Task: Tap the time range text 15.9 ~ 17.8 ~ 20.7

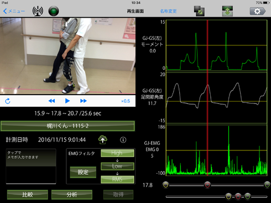Action: pos(67,113)
